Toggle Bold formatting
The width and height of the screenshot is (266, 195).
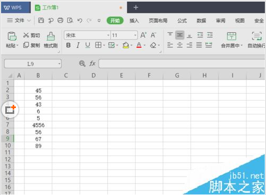pos(68,45)
